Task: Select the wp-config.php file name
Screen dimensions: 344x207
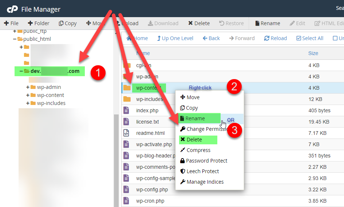Action: [152, 190]
